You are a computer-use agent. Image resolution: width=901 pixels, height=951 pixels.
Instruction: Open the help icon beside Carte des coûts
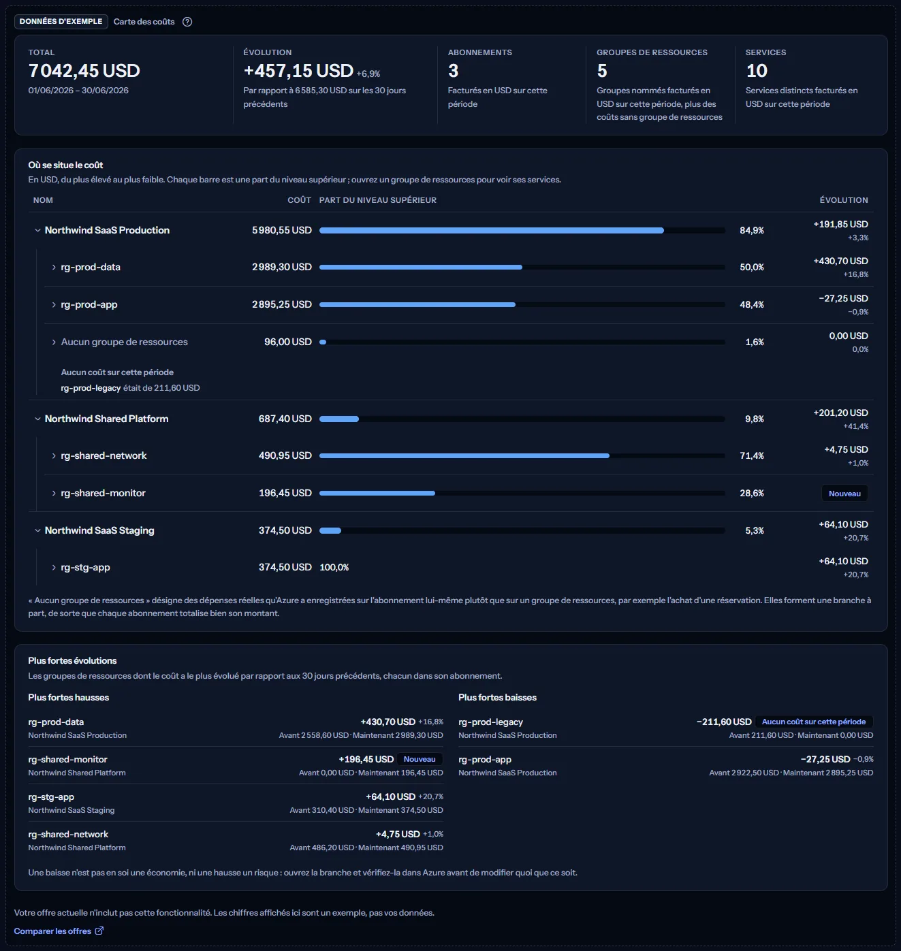coord(187,22)
